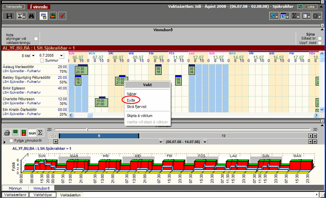Select Baldey's 08-16 shift on 11.07

click(178, 81)
